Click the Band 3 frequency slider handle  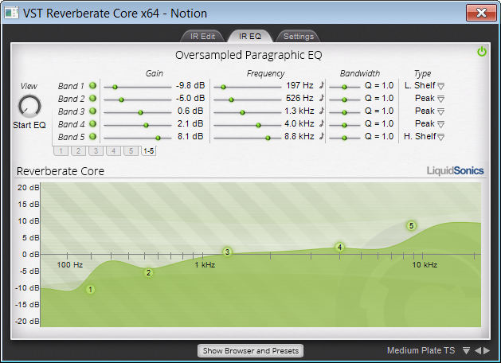pos(242,112)
